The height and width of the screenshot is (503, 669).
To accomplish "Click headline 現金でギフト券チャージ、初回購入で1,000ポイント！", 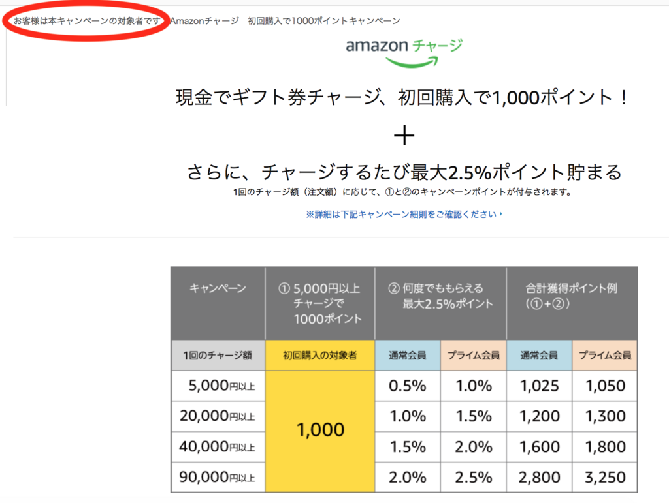I will click(x=402, y=97).
